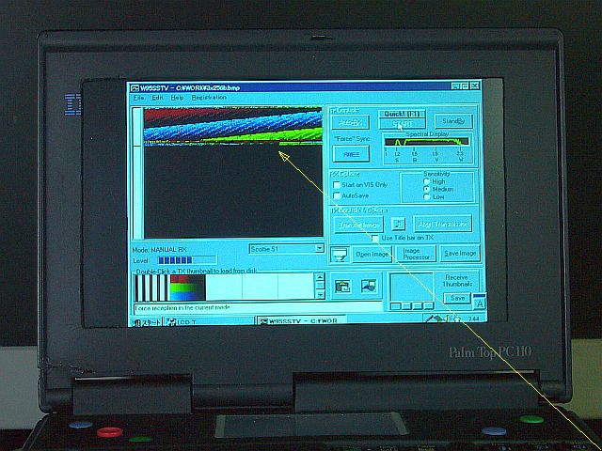This screenshot has width=602, height=451.
Task: Click the Image Processor button
Action: [x=416, y=254]
